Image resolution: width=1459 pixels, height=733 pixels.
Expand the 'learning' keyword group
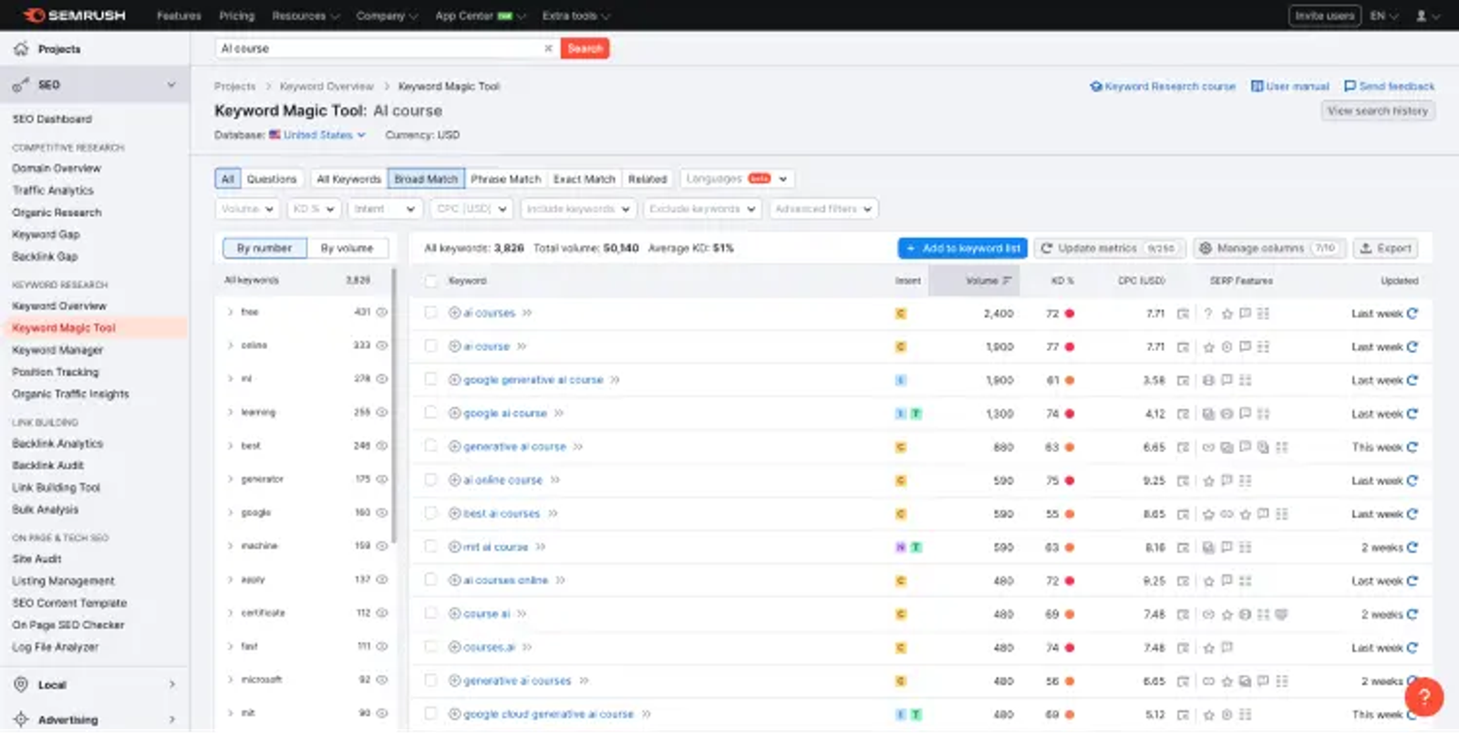coord(230,412)
